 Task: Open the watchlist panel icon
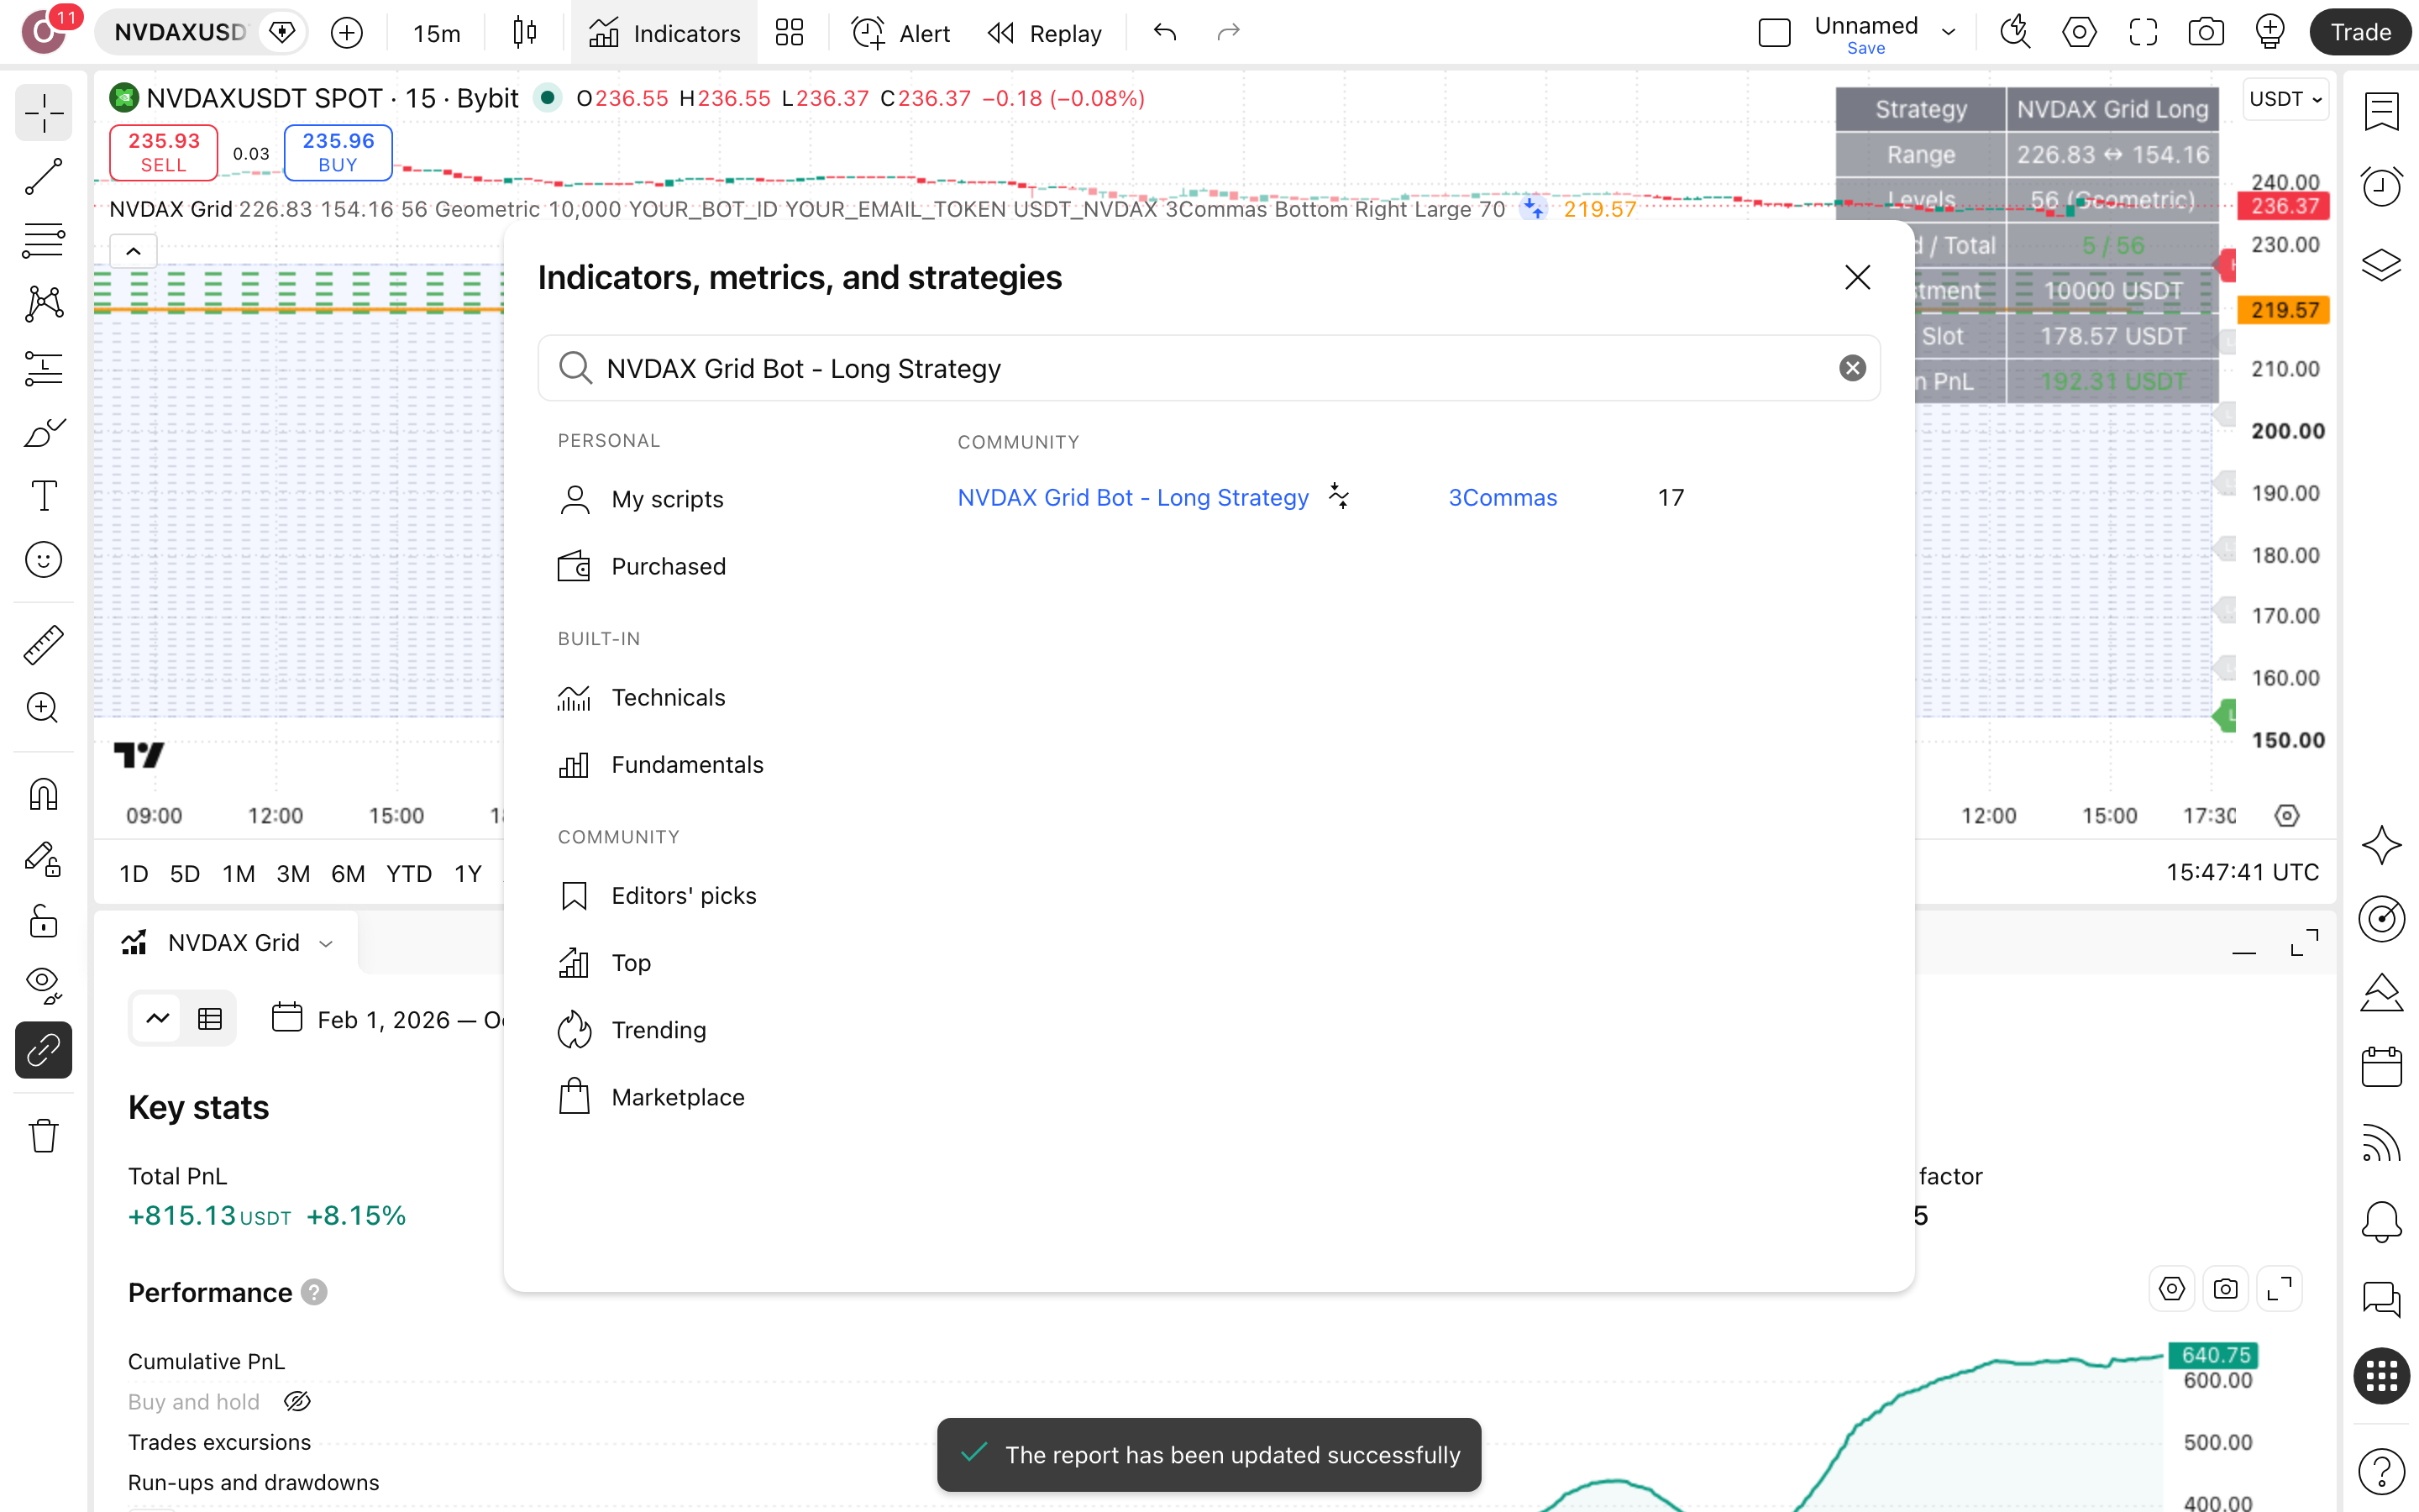pyautogui.click(x=2381, y=111)
